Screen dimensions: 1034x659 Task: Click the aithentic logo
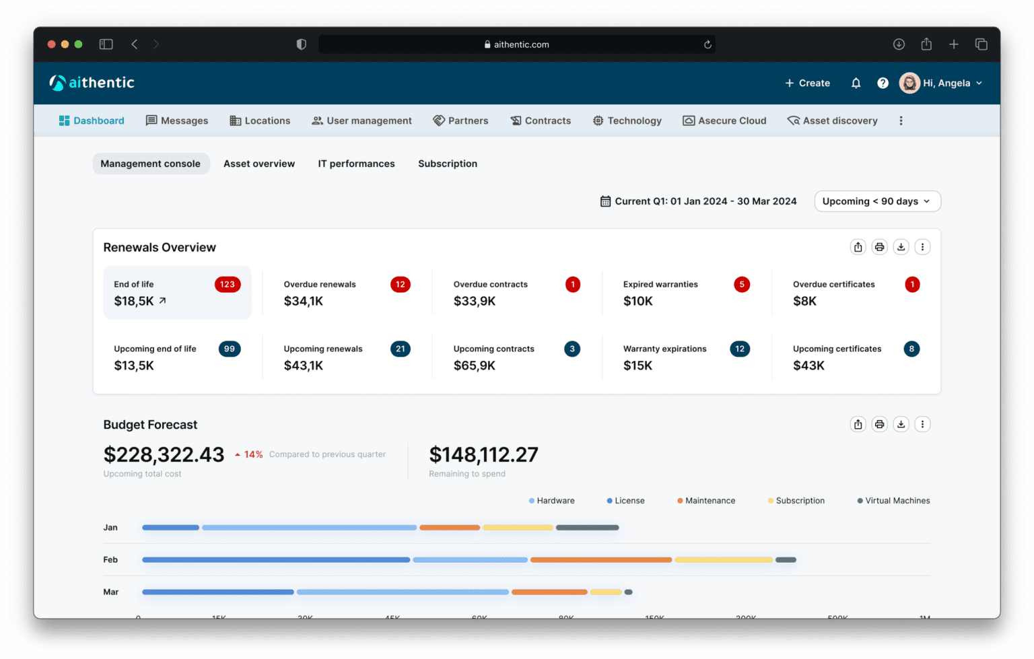[92, 83]
